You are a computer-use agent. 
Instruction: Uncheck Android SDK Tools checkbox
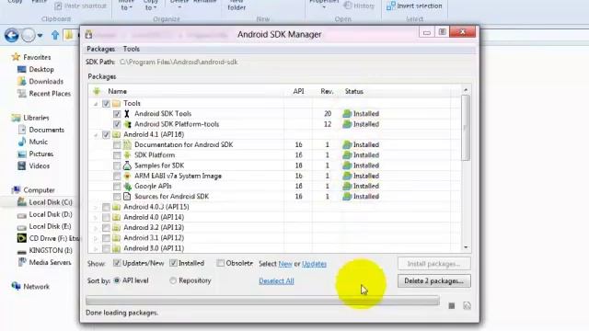coord(117,114)
